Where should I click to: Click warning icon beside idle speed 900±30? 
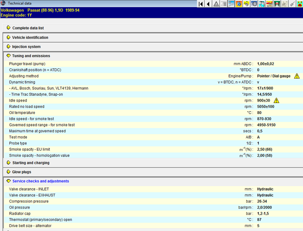(x=277, y=101)
